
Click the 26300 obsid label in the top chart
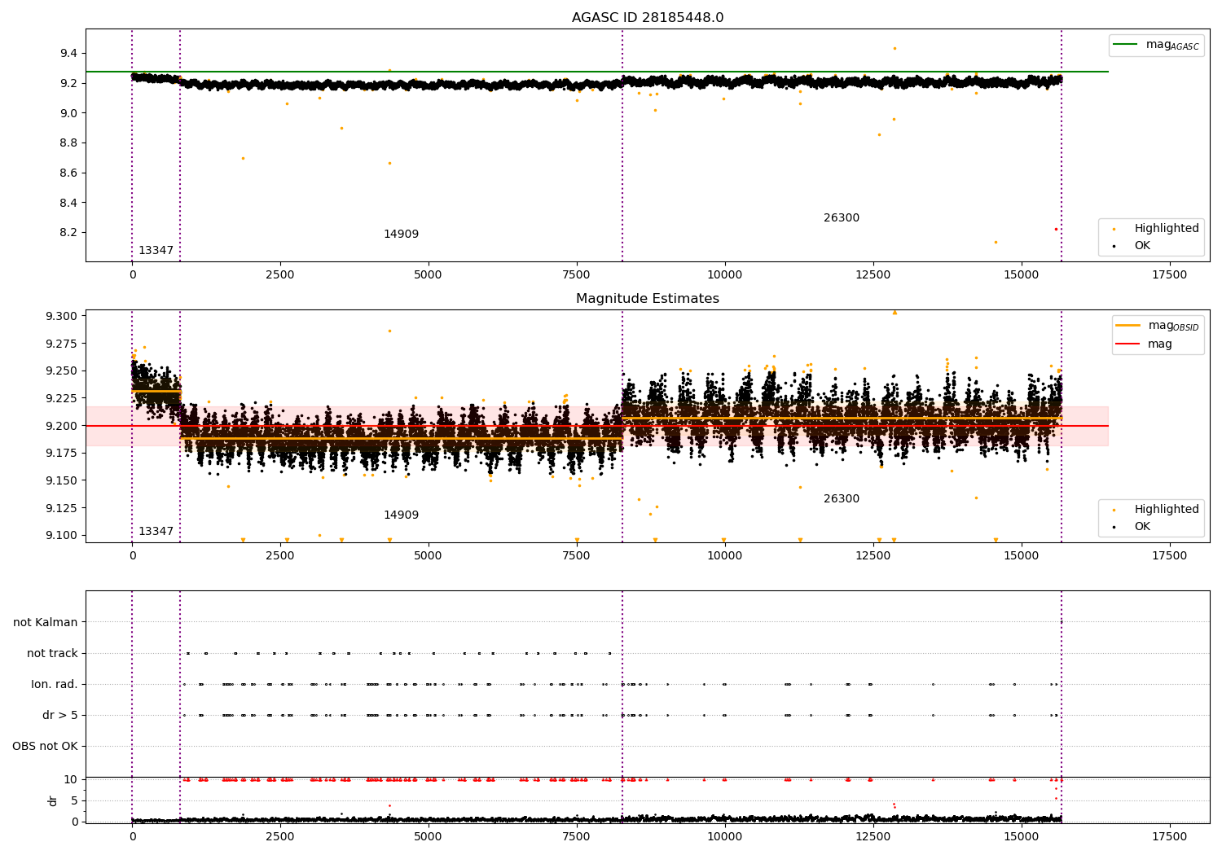[842, 218]
